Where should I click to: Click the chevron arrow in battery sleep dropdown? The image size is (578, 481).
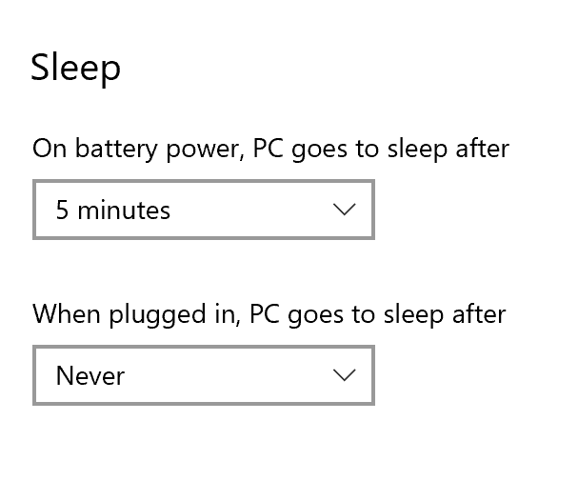pyautogui.click(x=345, y=210)
